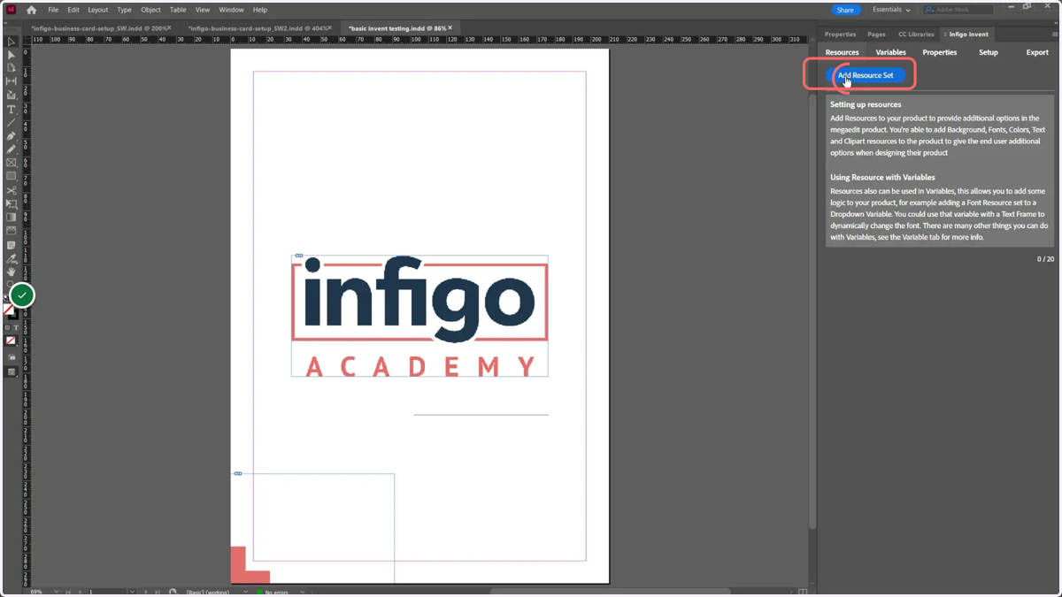Image resolution: width=1062 pixels, height=597 pixels.
Task: Select the Gradient Swatch tool
Action: pos(12,218)
